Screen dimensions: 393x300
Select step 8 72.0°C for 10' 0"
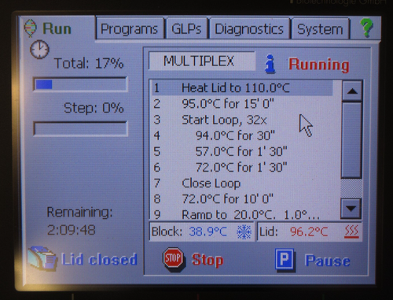(x=242, y=199)
